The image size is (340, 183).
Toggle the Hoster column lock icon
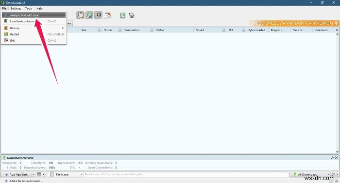click(x=119, y=30)
